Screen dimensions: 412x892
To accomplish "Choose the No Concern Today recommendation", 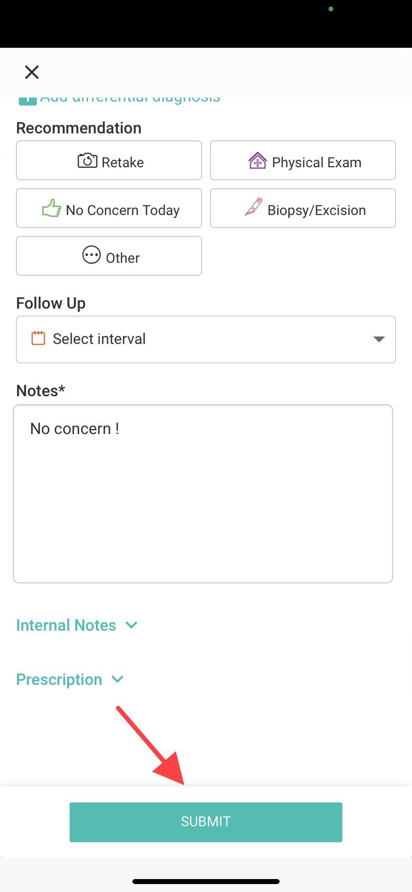I will pos(109,208).
